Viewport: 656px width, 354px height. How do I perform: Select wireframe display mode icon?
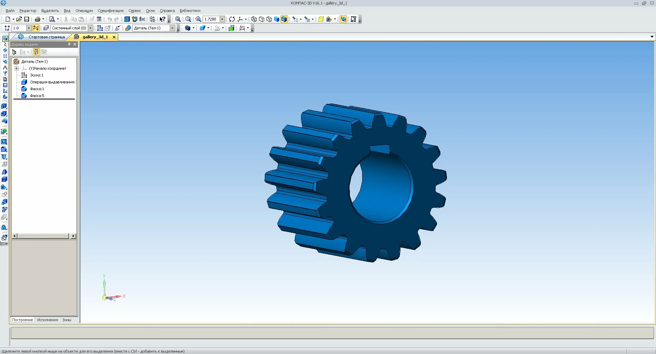click(254, 19)
